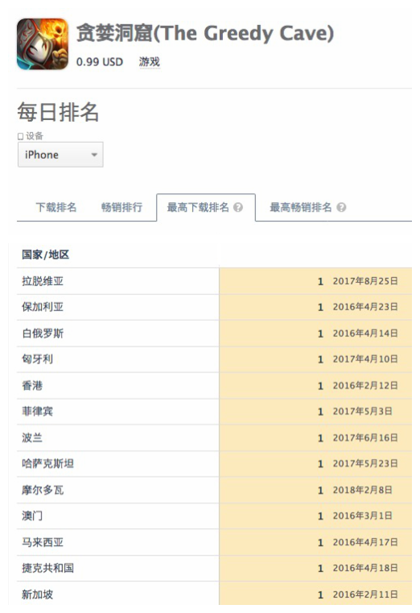Click the 国家/地区 column header
The width and height of the screenshot is (420, 613).
tap(46, 255)
